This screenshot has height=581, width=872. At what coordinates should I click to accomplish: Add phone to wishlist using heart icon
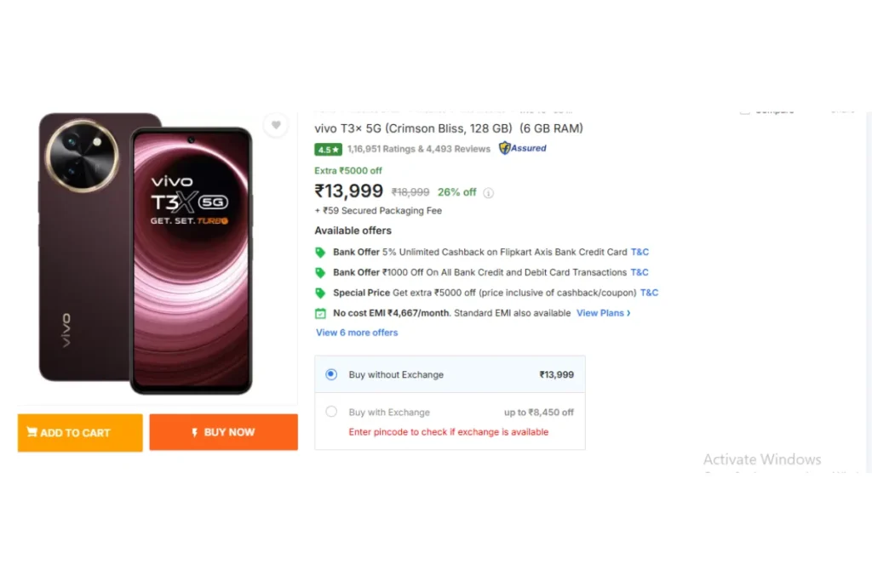(276, 125)
